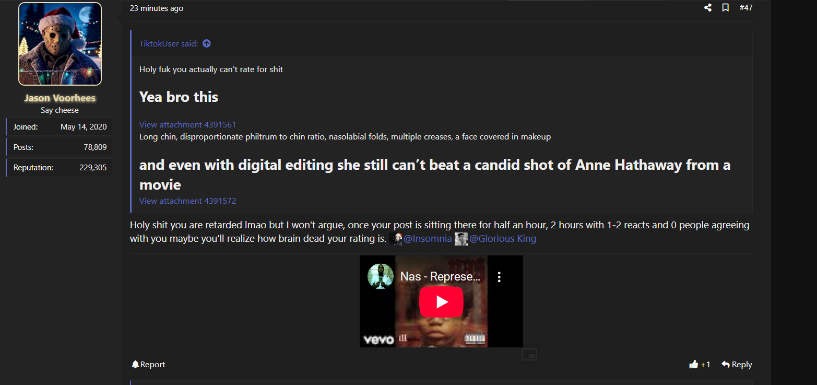817x385 pixels.
Task: Bookmark this post with the bookmark icon
Action: (725, 8)
